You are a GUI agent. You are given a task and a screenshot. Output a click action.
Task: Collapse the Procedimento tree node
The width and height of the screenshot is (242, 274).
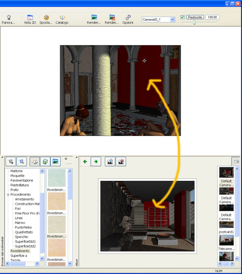tap(8, 194)
